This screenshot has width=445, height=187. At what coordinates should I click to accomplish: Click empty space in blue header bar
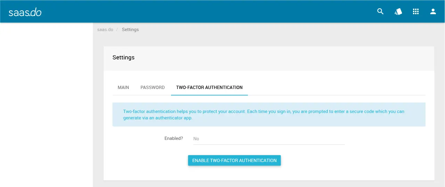click(x=209, y=11)
